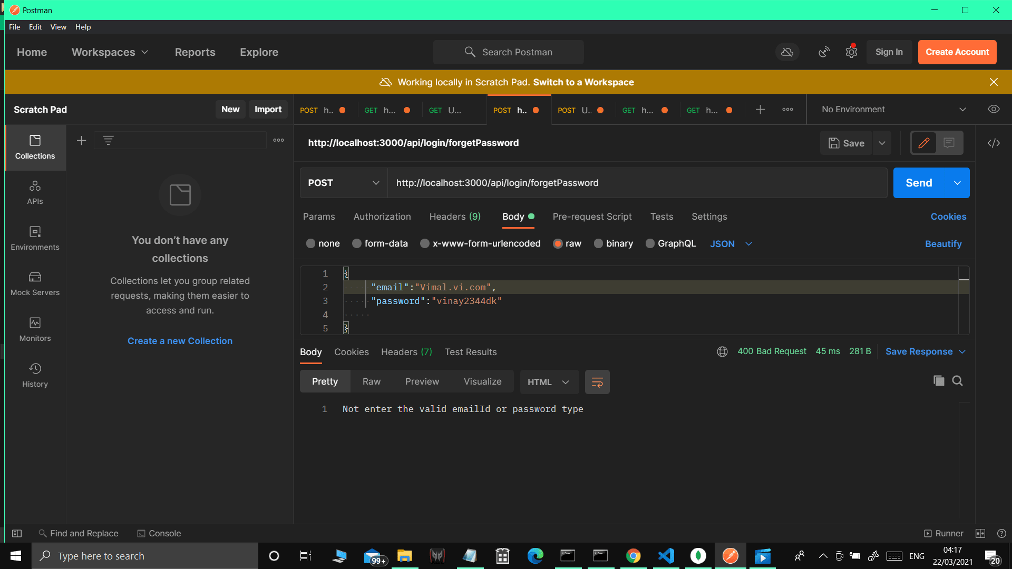Open the Environments sidebar panel
This screenshot has width=1012, height=569.
[x=35, y=238]
